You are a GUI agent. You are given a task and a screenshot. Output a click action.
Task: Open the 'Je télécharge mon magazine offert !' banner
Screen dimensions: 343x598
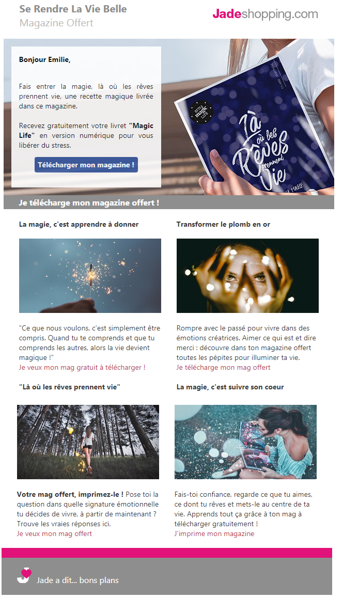(89, 203)
